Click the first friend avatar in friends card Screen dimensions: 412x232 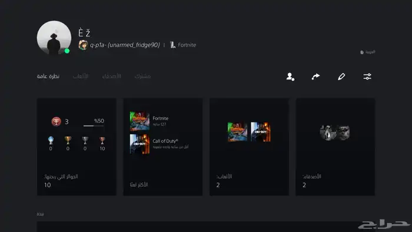pos(328,132)
